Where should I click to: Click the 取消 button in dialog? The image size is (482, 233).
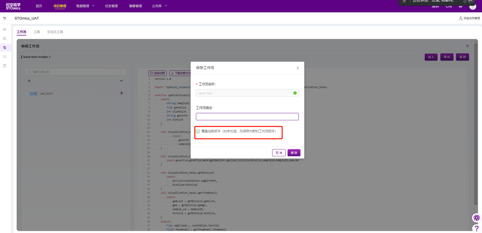[279, 153]
